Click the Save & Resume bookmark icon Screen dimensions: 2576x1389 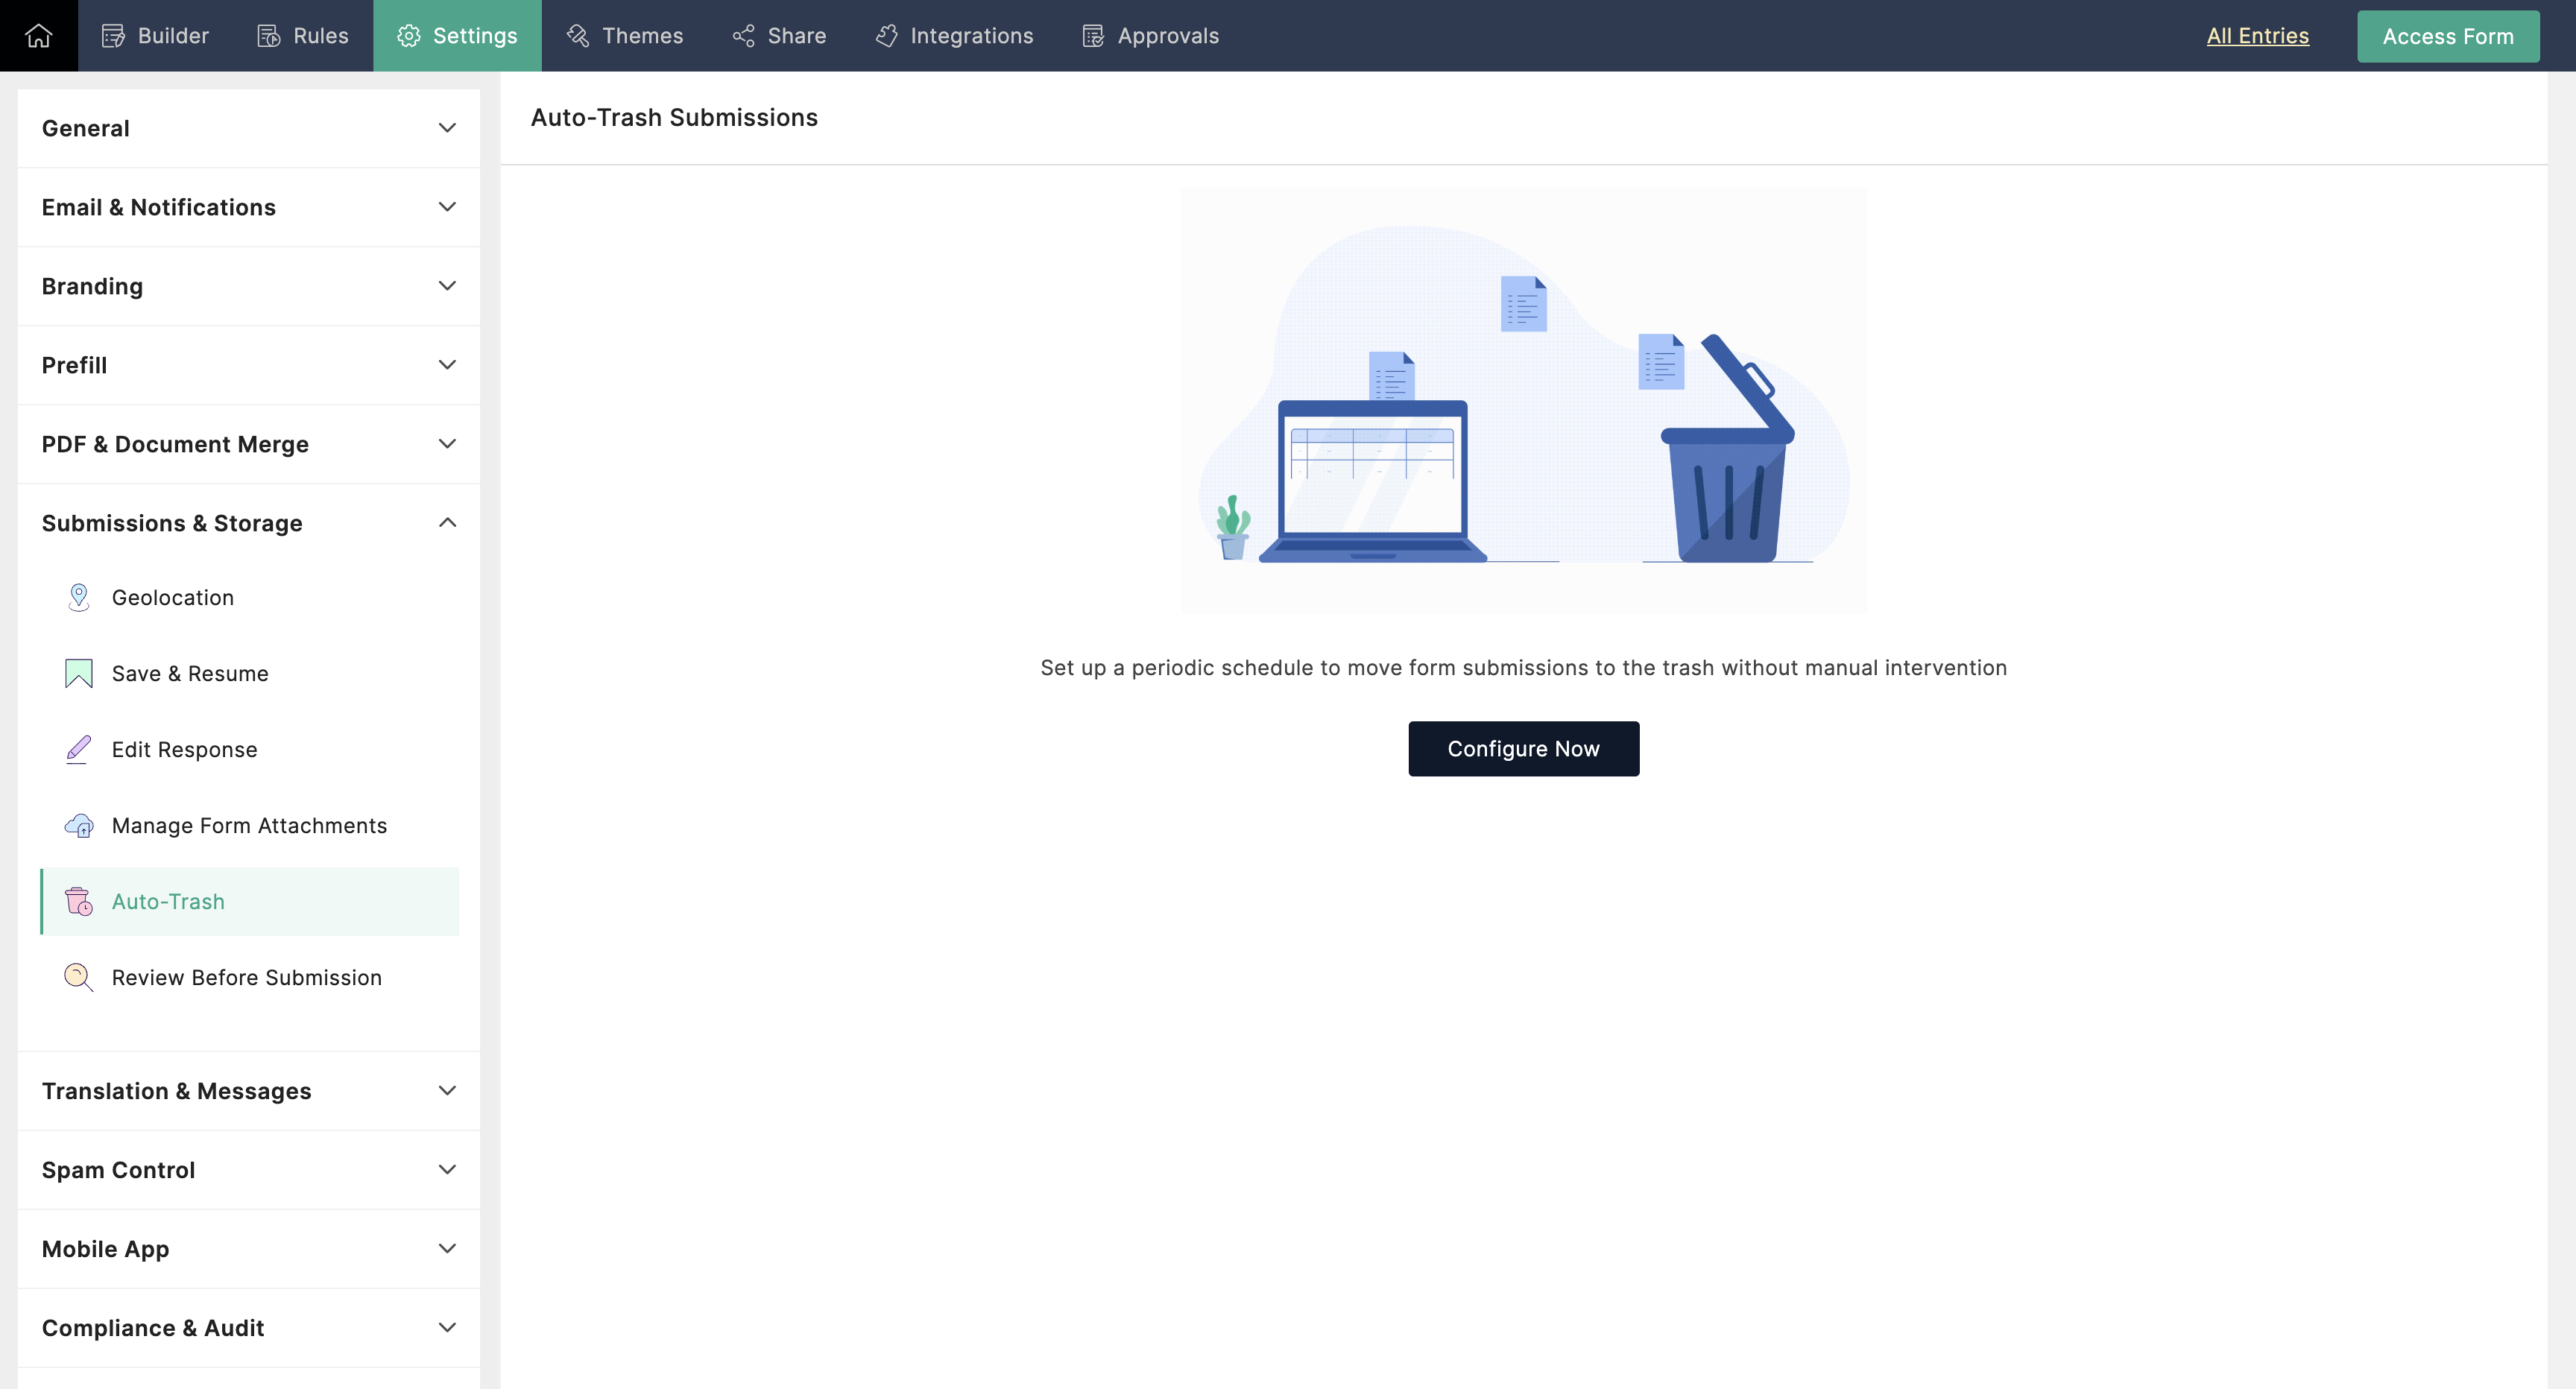tap(78, 673)
